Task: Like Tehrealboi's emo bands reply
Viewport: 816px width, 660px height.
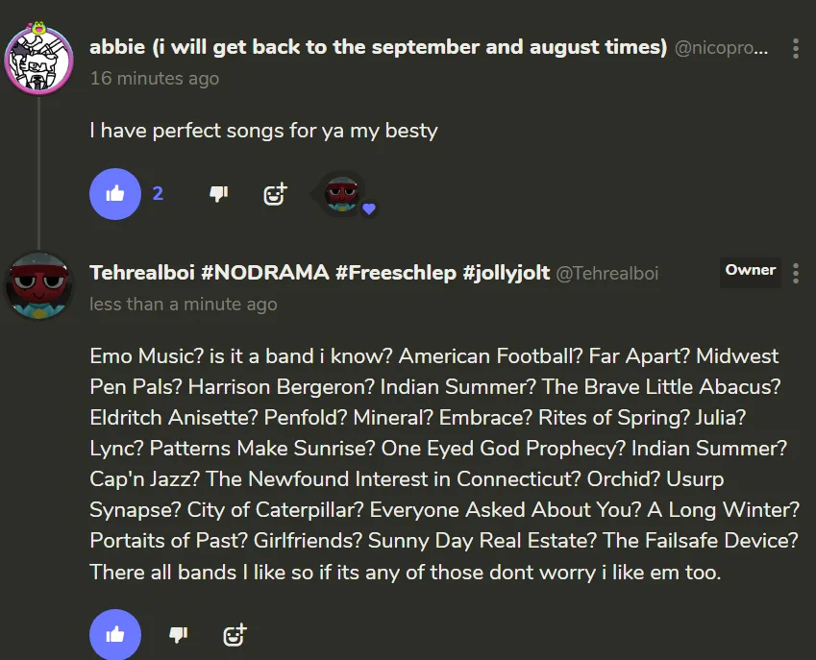Action: pyautogui.click(x=115, y=634)
